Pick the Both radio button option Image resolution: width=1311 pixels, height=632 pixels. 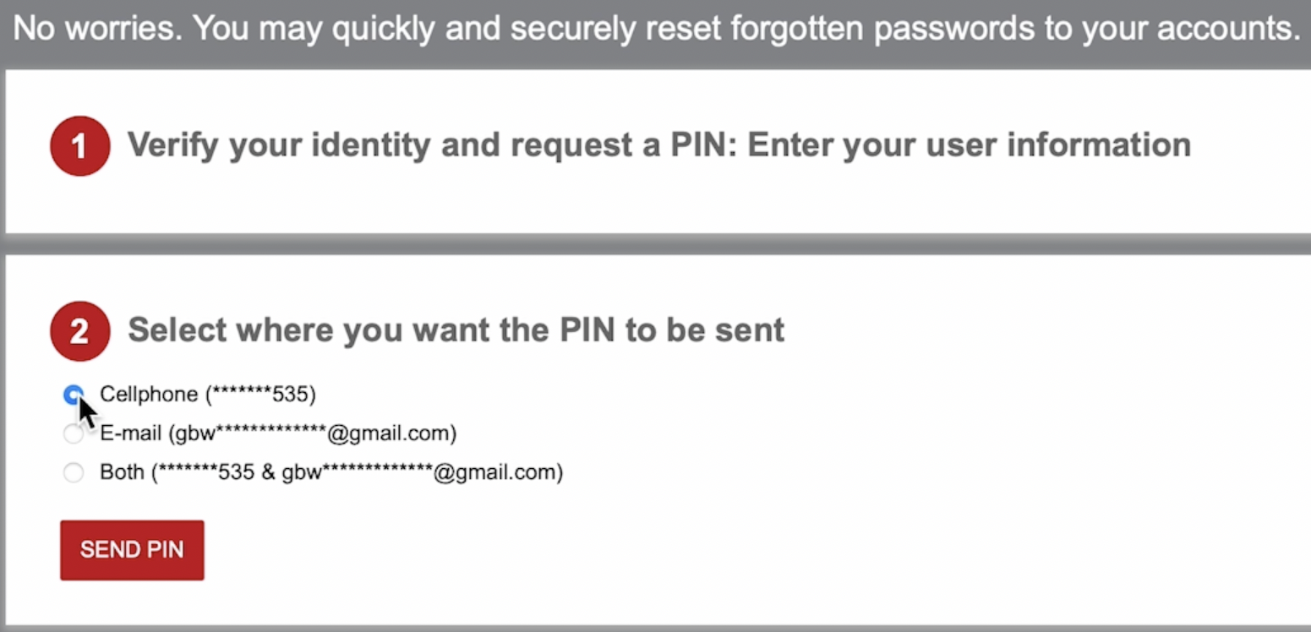[74, 472]
